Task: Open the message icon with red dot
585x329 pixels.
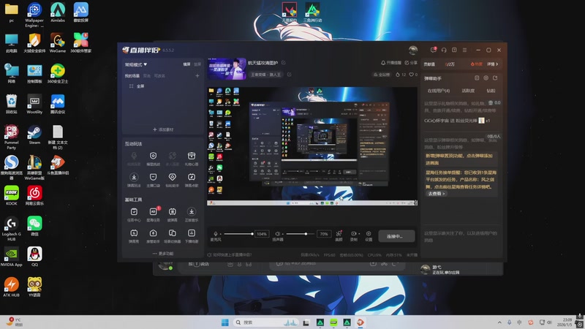Action: (x=434, y=50)
